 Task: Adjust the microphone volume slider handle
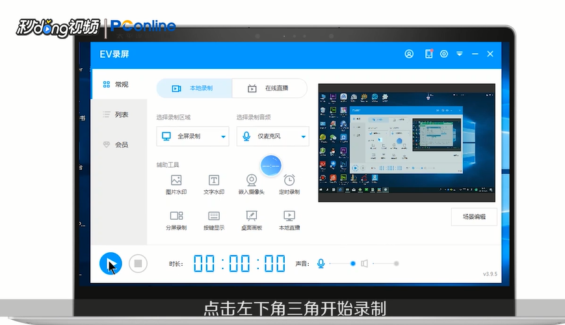point(353,263)
